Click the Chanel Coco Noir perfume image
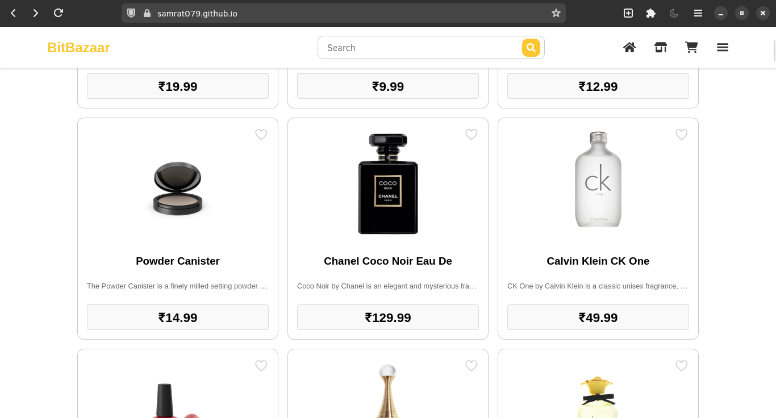Viewport: 776px width, 418px height. [388, 183]
